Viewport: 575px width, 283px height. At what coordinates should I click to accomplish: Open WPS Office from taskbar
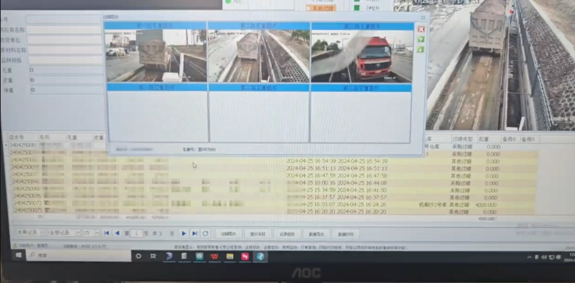pyautogui.click(x=214, y=256)
